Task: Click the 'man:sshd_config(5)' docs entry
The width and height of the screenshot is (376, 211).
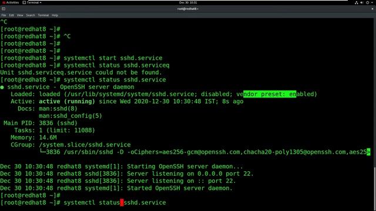Action: click(70, 116)
